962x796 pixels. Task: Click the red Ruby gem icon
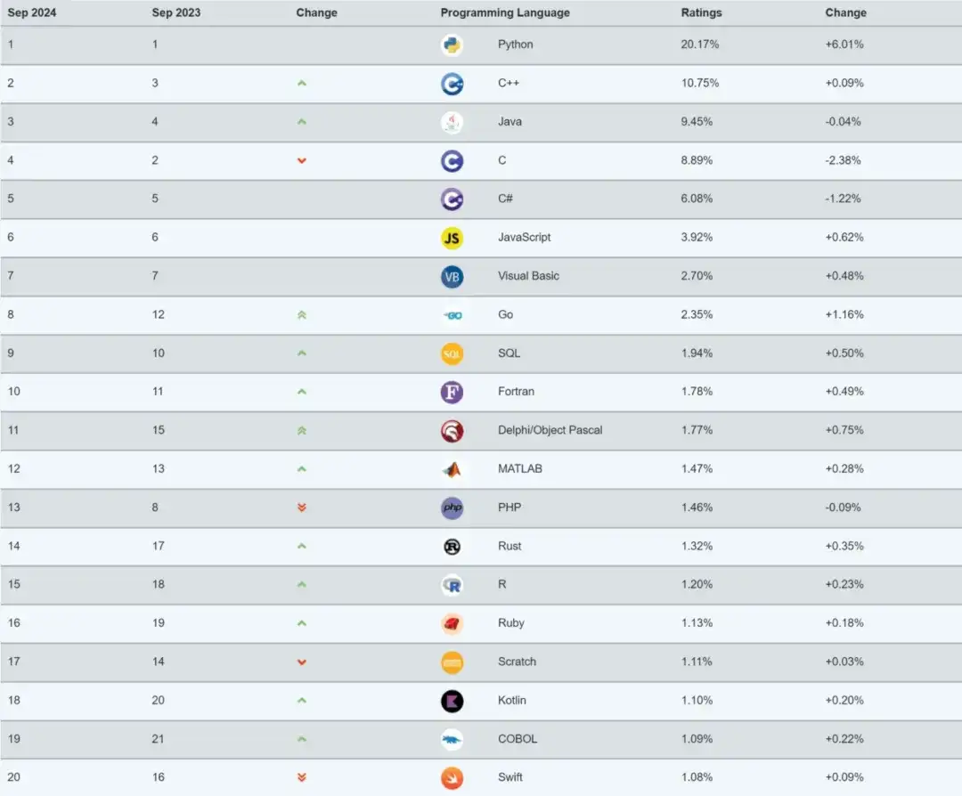pos(452,623)
